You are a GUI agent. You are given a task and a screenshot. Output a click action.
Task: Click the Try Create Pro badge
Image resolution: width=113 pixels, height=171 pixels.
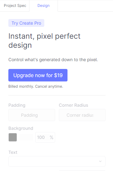26,23
